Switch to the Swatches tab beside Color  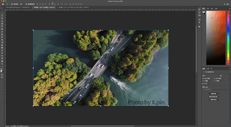point(208,8)
